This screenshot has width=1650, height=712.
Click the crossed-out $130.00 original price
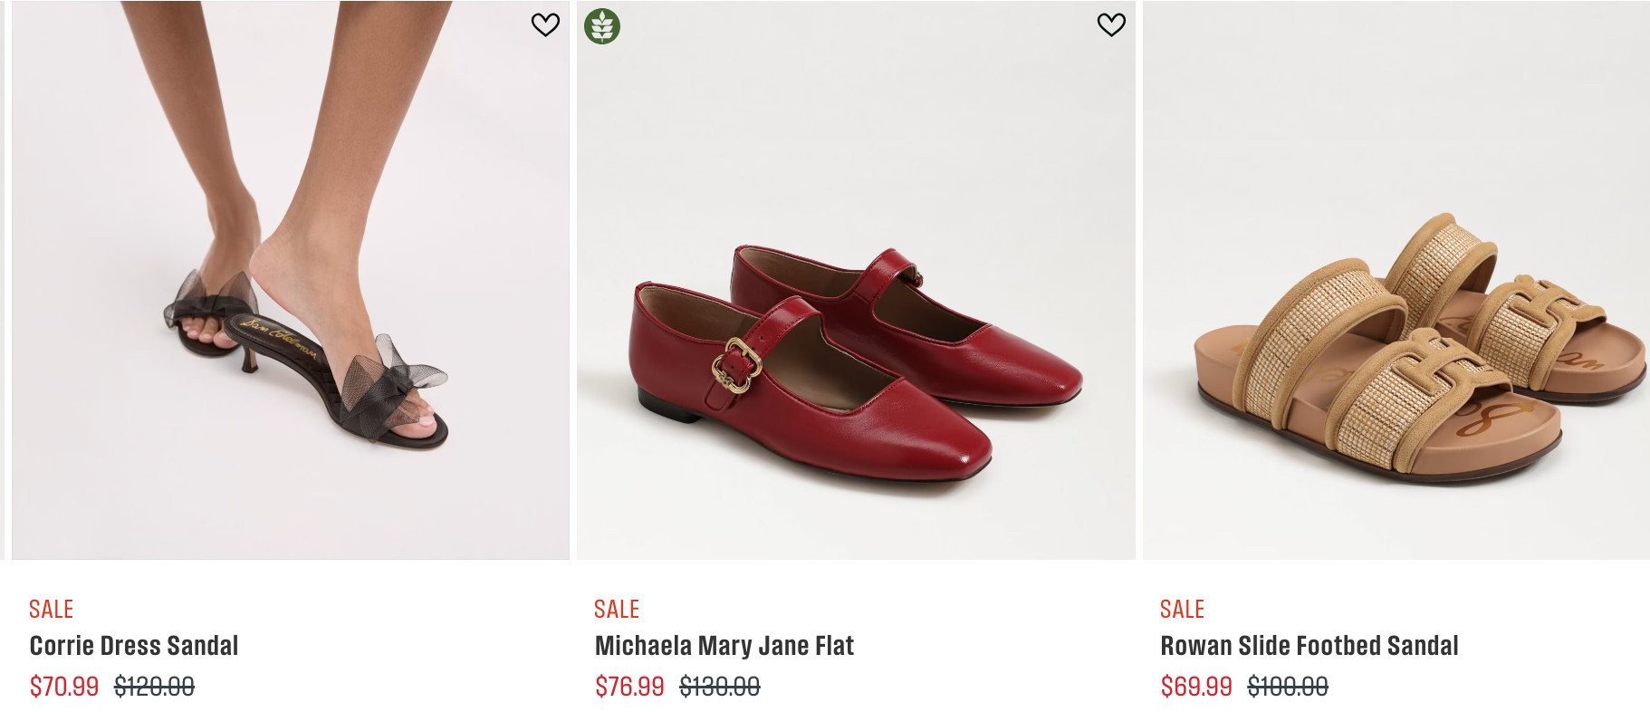720,687
